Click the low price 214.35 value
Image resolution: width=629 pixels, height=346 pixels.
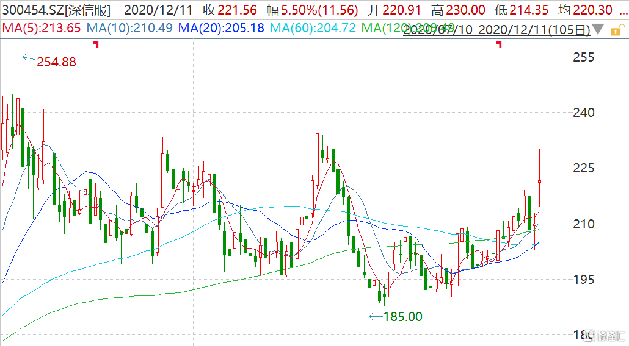pos(529,10)
